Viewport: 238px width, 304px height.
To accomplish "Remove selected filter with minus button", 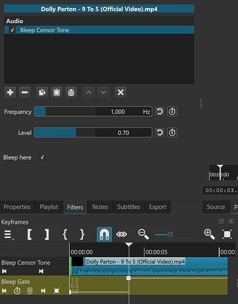I will tap(25, 92).
